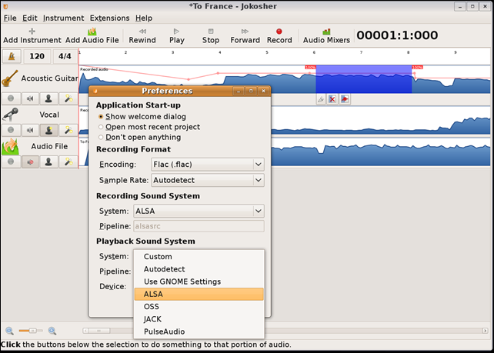Select 'Show welcome dialog' radio option
Image resolution: width=494 pixels, height=353 pixels.
(x=101, y=116)
